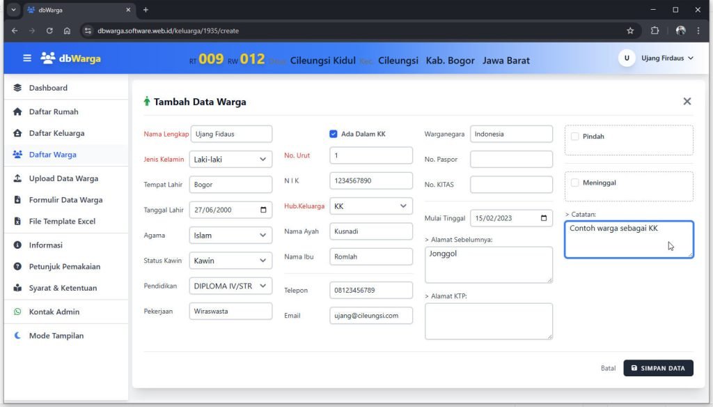Viewport: 713px width, 407px height.
Task: Click the Daftar Rumah house icon
Action: pyautogui.click(x=17, y=112)
